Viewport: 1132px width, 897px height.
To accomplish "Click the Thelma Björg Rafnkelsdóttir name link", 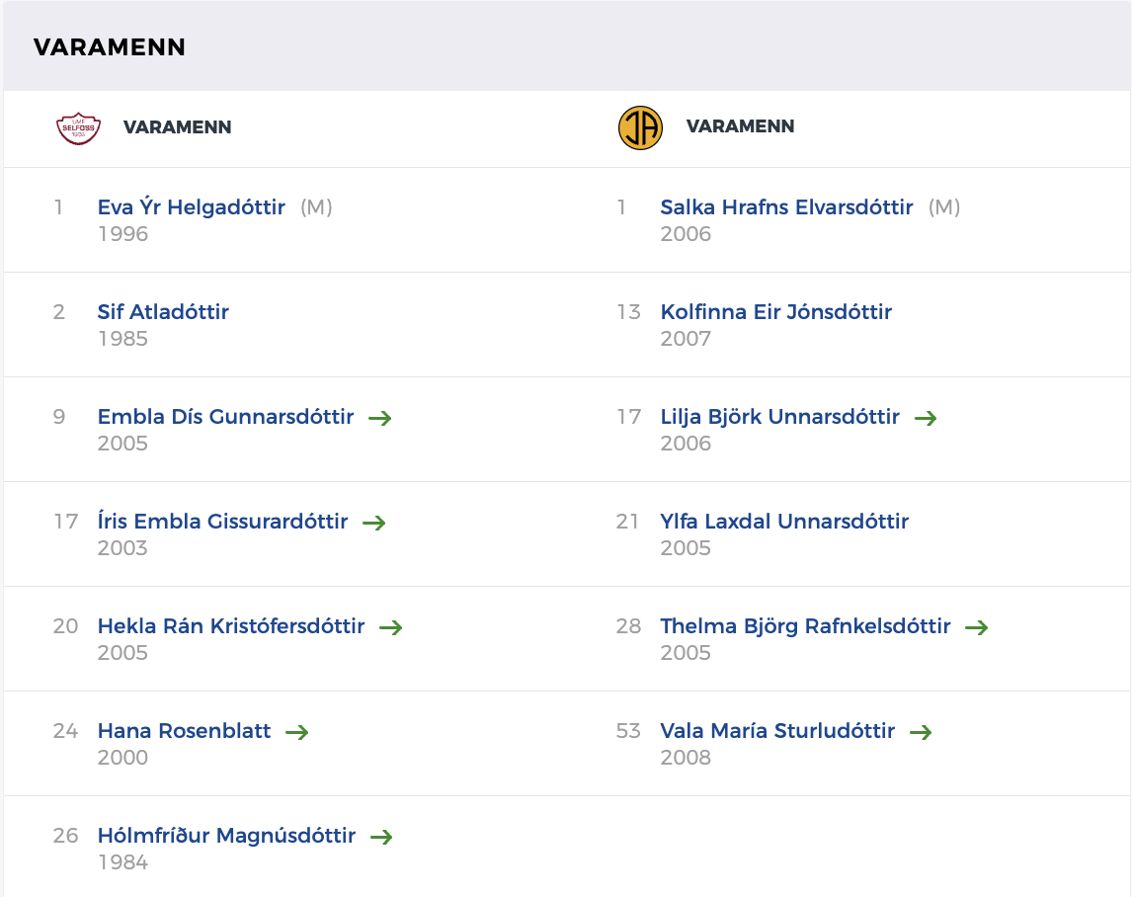I will pyautogui.click(x=805, y=626).
